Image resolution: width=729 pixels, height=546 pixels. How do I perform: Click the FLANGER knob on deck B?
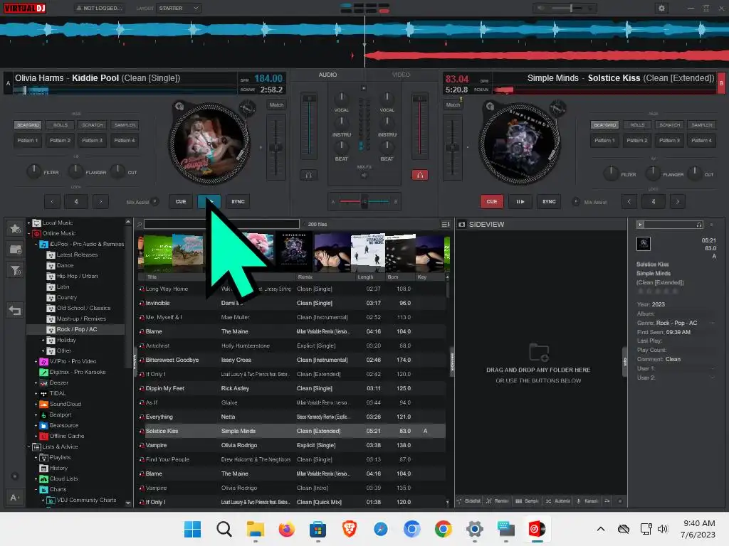point(653,173)
